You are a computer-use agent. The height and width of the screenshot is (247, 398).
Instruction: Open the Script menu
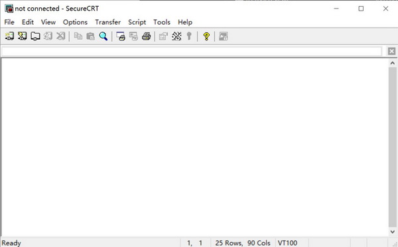(137, 22)
